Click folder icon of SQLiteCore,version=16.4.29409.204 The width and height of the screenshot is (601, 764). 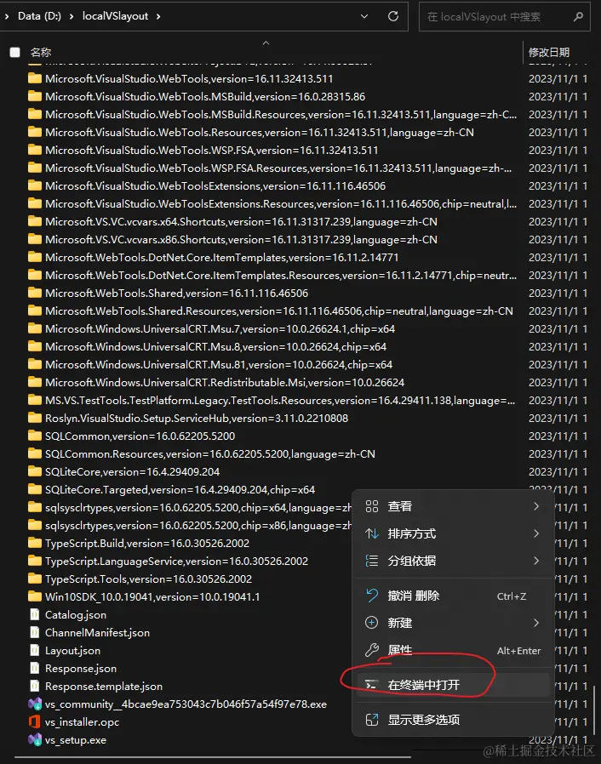click(x=35, y=471)
